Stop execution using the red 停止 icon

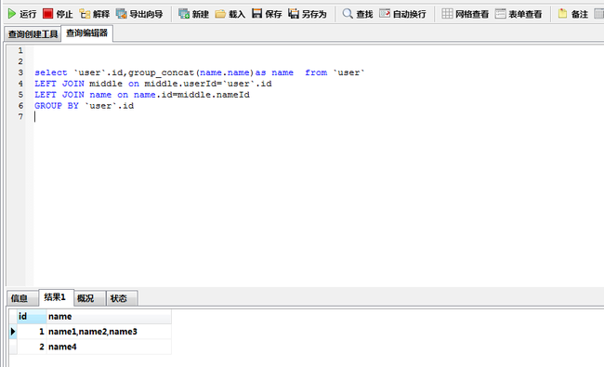pyautogui.click(x=47, y=14)
